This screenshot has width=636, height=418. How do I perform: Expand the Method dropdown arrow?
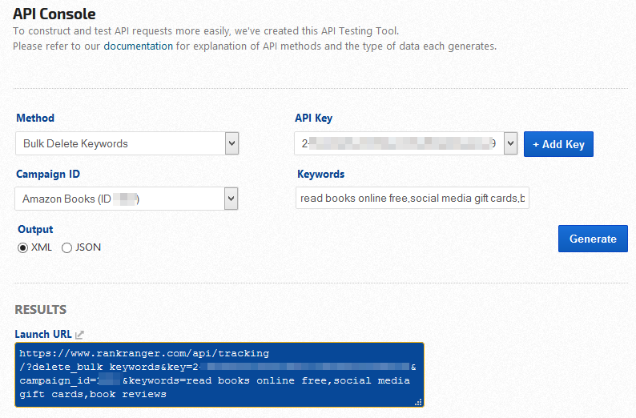[x=231, y=143]
